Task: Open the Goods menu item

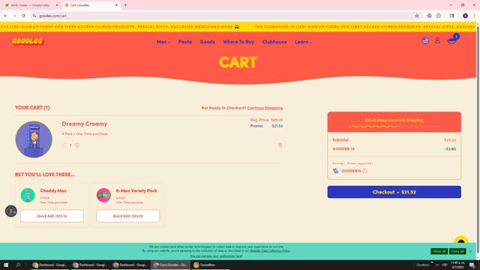Action: [207, 42]
